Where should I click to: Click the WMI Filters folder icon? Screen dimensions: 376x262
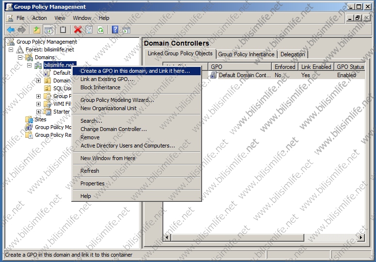point(47,104)
